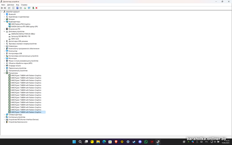This screenshot has height=145, width=232.
Task: Expand the Встроенное ПО node arrow
Action: [4, 29]
